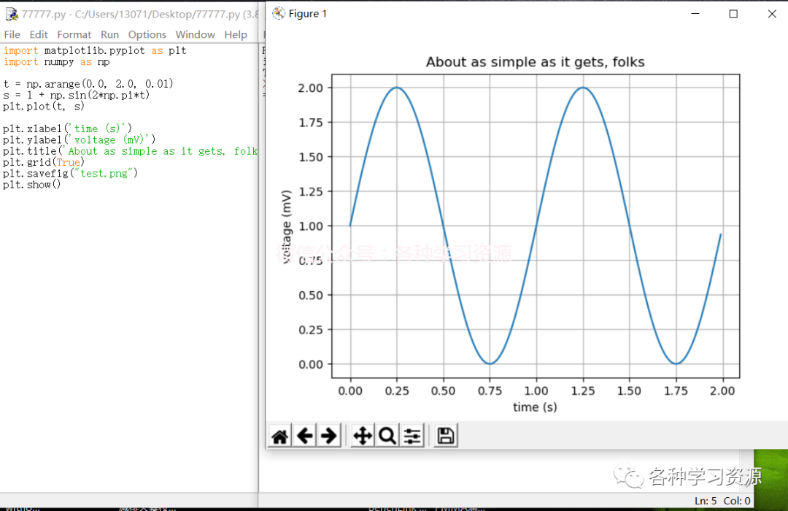The width and height of the screenshot is (788, 511).
Task: Click the 'import numpy as np' line
Action: coord(56,62)
